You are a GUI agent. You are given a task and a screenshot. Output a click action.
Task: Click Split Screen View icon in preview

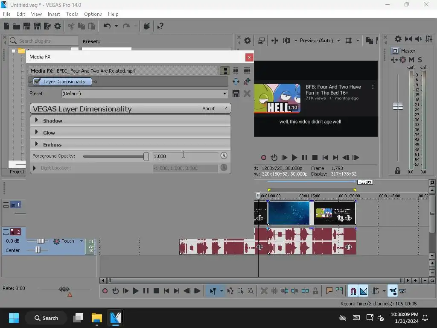click(x=287, y=41)
